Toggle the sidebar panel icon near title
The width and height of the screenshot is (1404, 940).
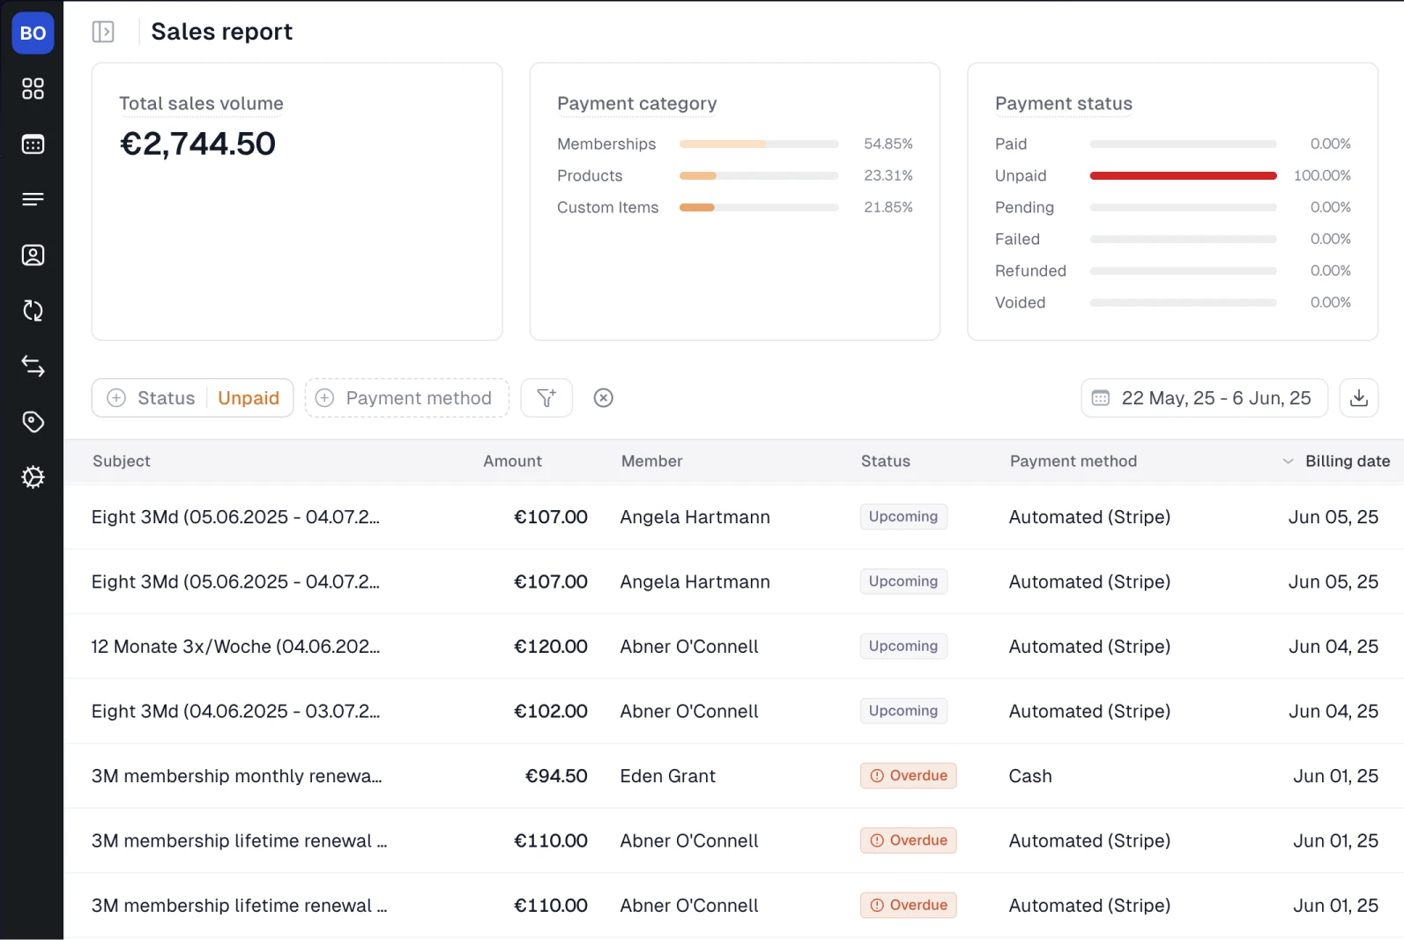103,32
